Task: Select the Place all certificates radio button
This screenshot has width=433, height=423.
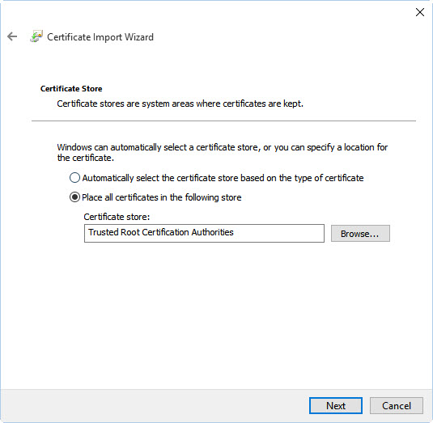Action: [x=74, y=197]
